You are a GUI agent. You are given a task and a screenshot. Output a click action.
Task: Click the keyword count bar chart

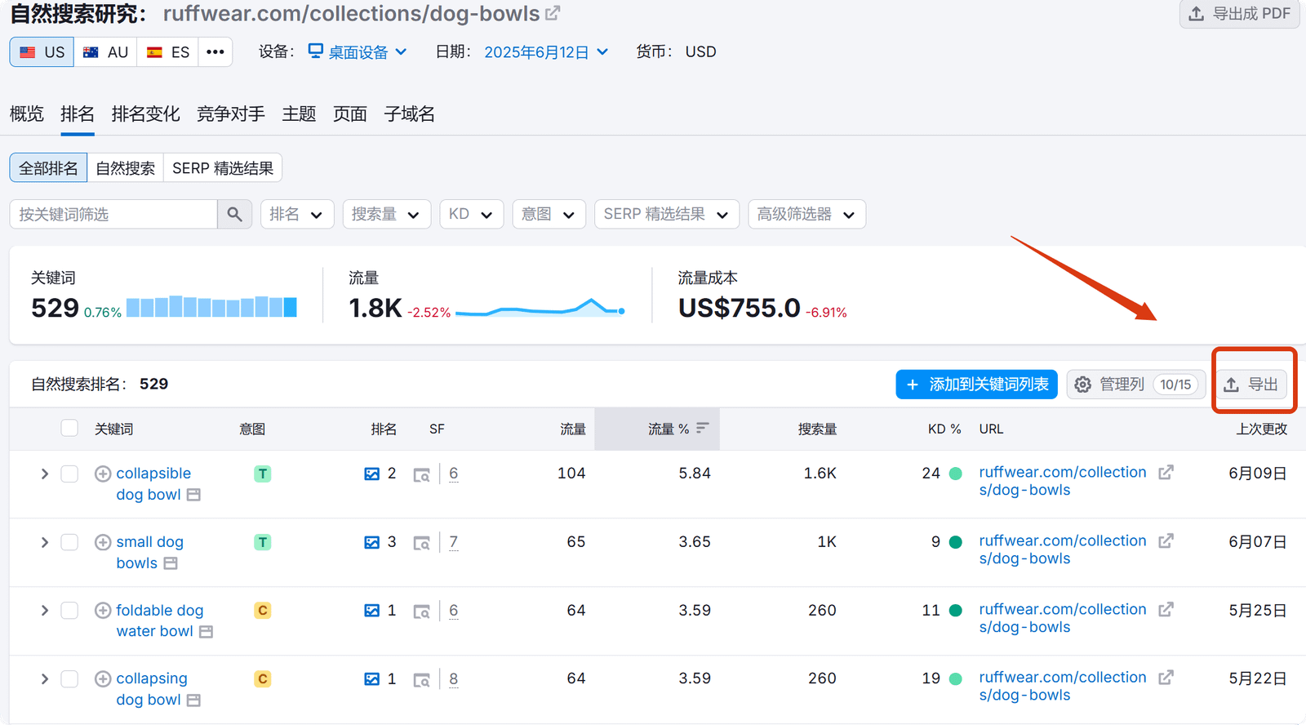[211, 306]
